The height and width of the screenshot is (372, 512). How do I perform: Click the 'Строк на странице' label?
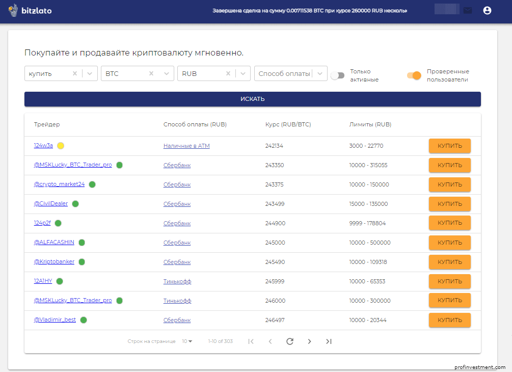coord(151,341)
